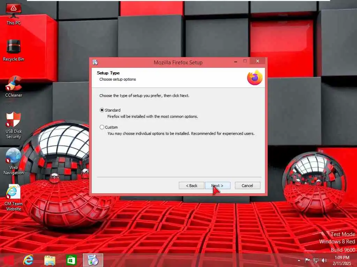This screenshot has width=357, height=267.
Task: Click 'Choose setup options' subtitle
Action: click(x=117, y=79)
